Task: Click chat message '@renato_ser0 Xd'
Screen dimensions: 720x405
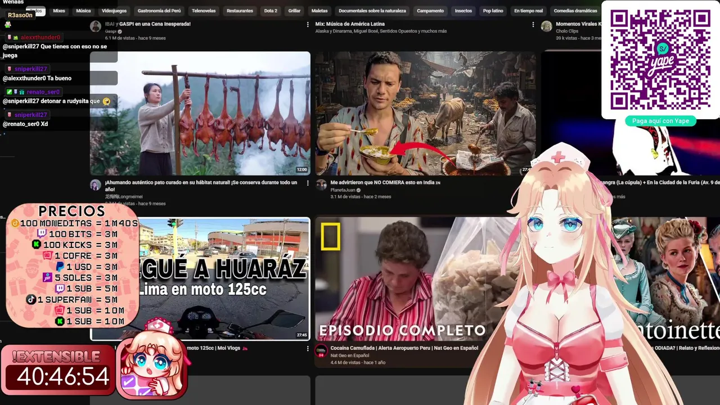Action: pyautogui.click(x=25, y=124)
